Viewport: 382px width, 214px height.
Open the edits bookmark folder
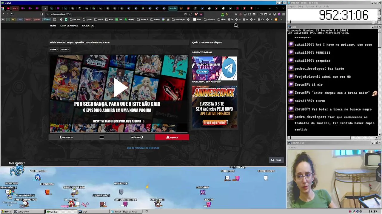pyautogui.click(x=109, y=20)
